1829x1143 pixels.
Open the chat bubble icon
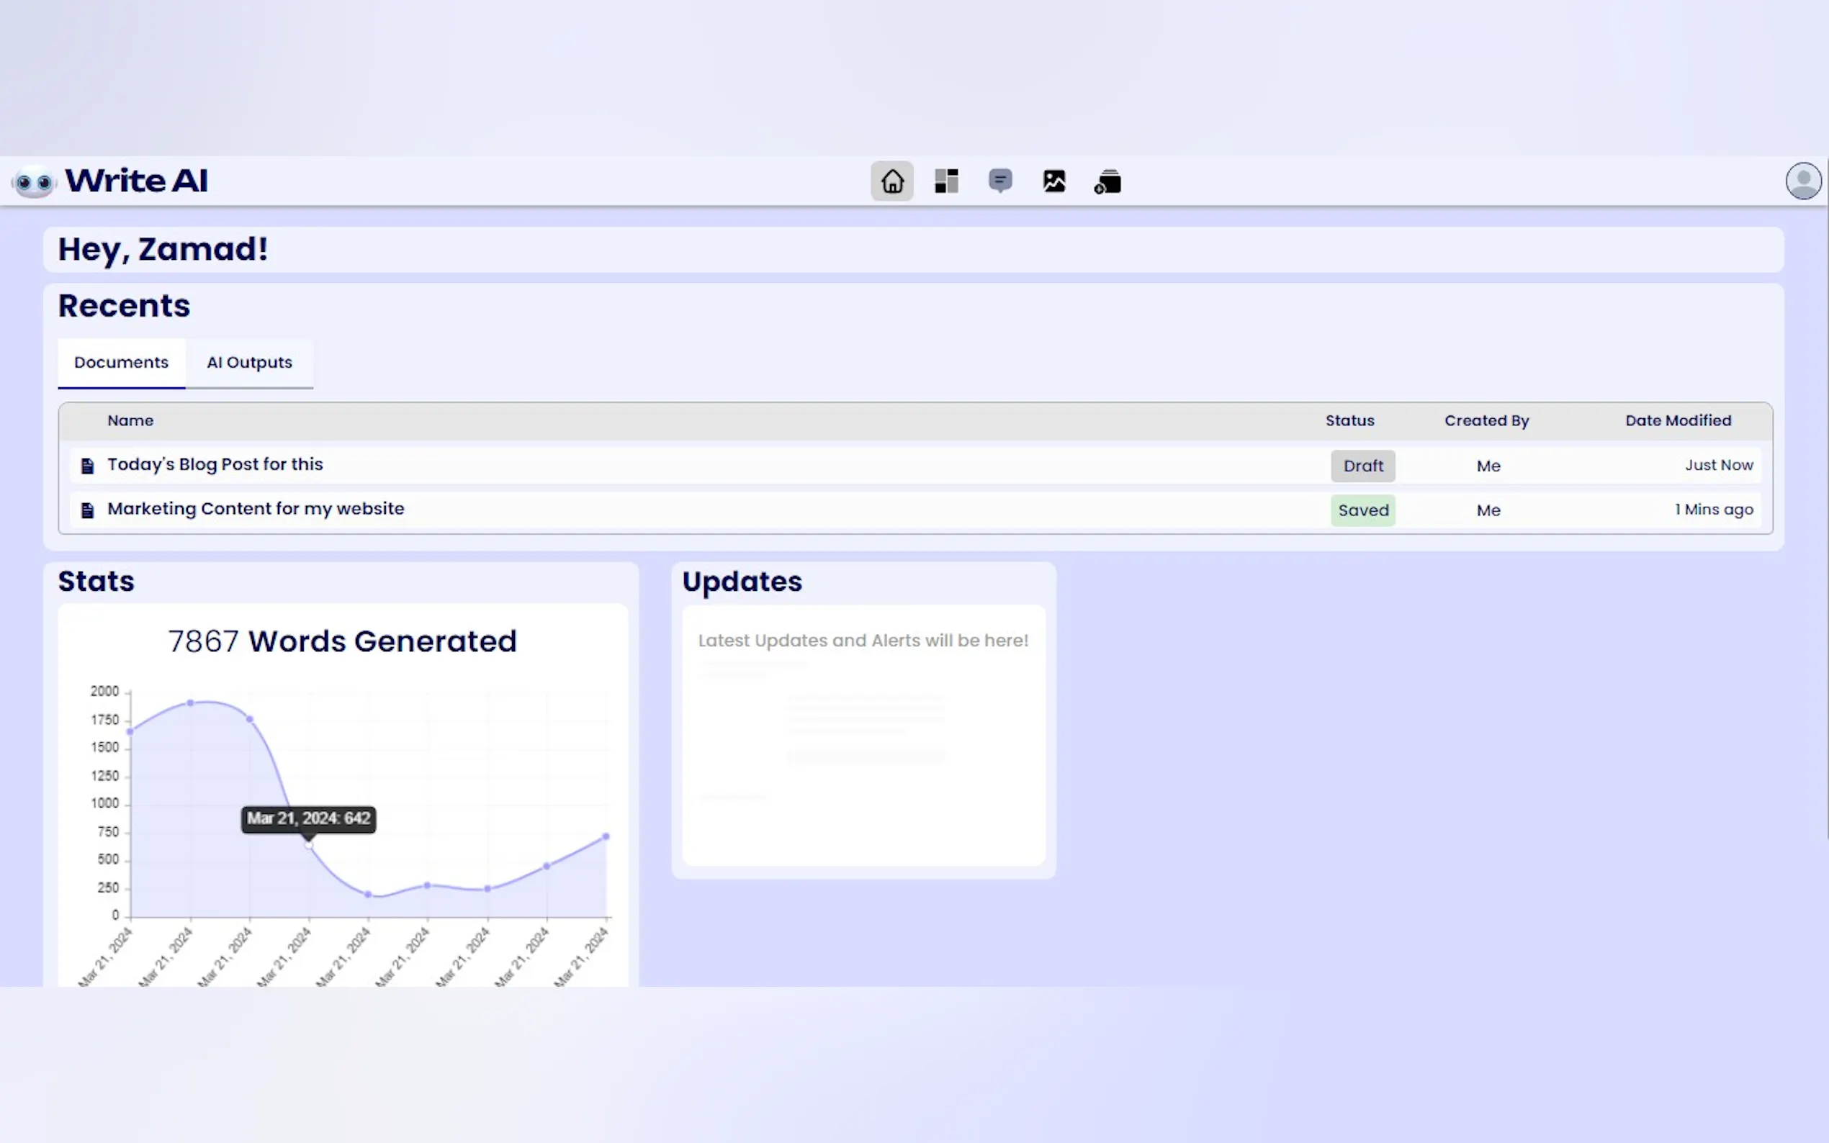coord(1000,181)
